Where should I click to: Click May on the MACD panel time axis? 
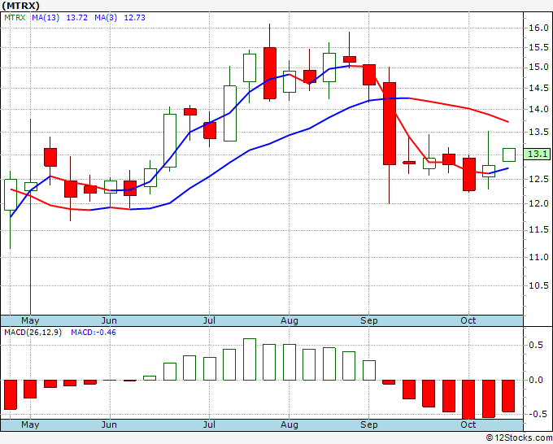30,424
